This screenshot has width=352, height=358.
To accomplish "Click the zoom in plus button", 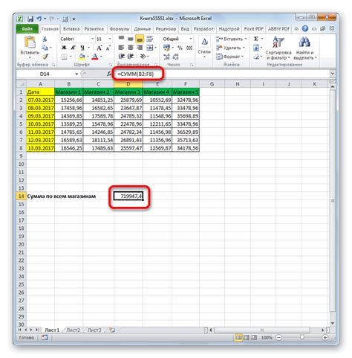I will [325, 337].
